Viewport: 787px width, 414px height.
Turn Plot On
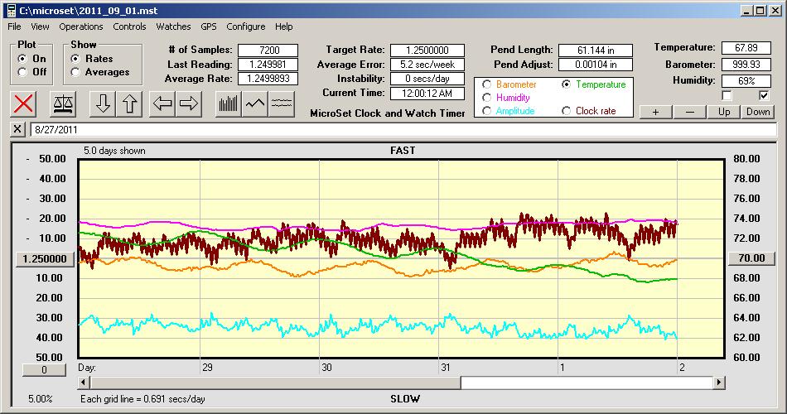[22, 59]
